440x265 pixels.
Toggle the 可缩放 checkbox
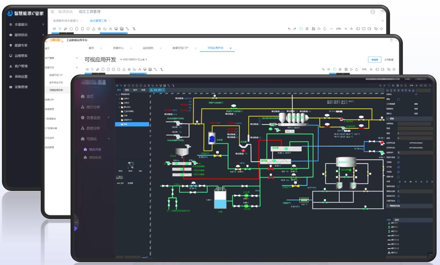(x=399, y=162)
